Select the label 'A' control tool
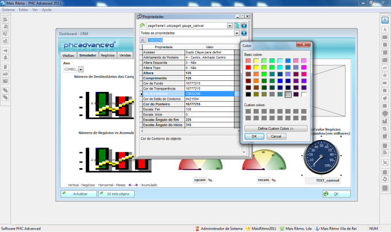 pos(385,30)
